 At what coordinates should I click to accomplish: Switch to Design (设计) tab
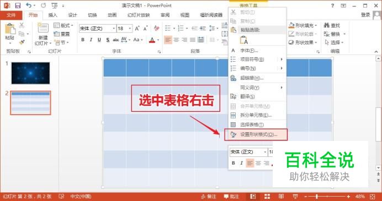coord(73,15)
